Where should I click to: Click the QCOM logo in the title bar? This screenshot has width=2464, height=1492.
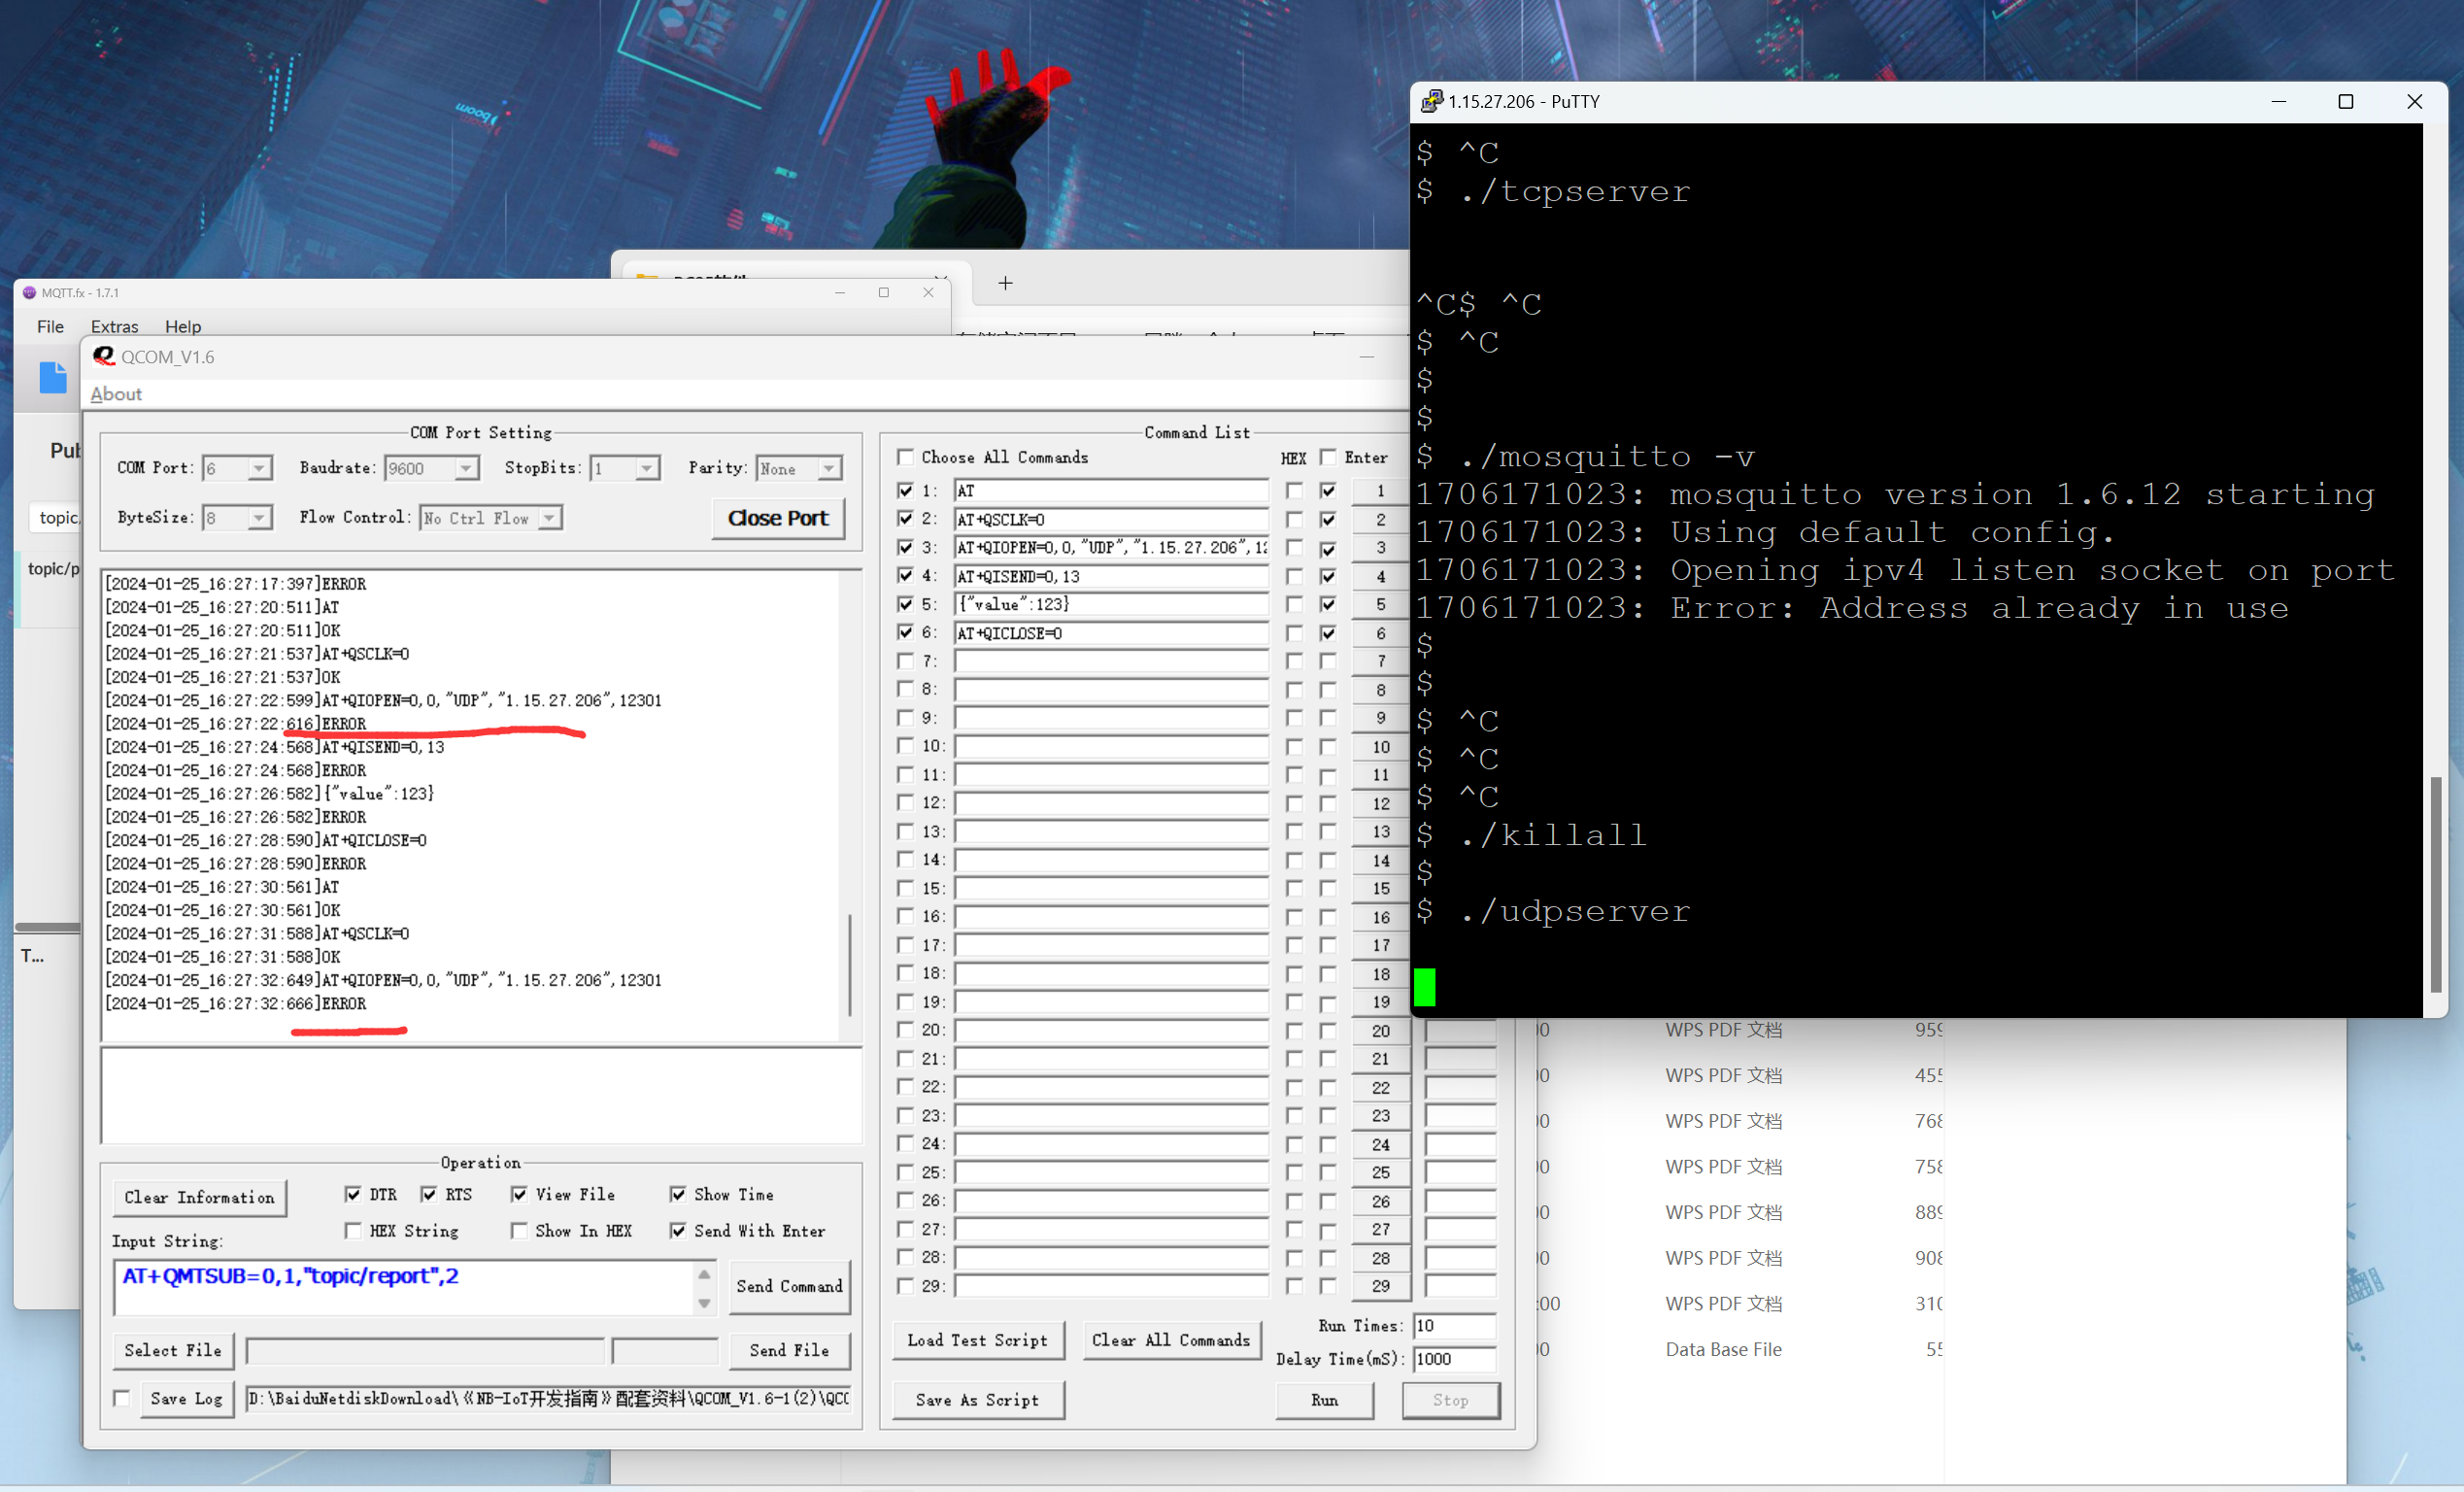click(104, 356)
